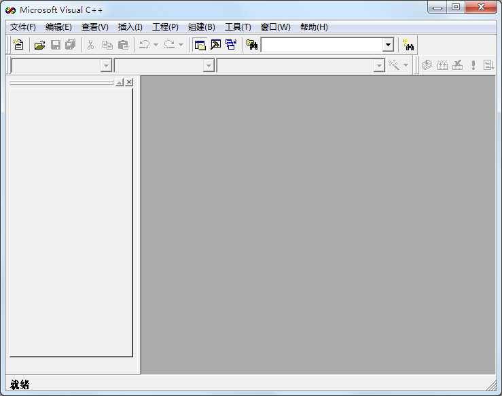Click the Copy icon
This screenshot has width=502, height=396.
pos(107,45)
